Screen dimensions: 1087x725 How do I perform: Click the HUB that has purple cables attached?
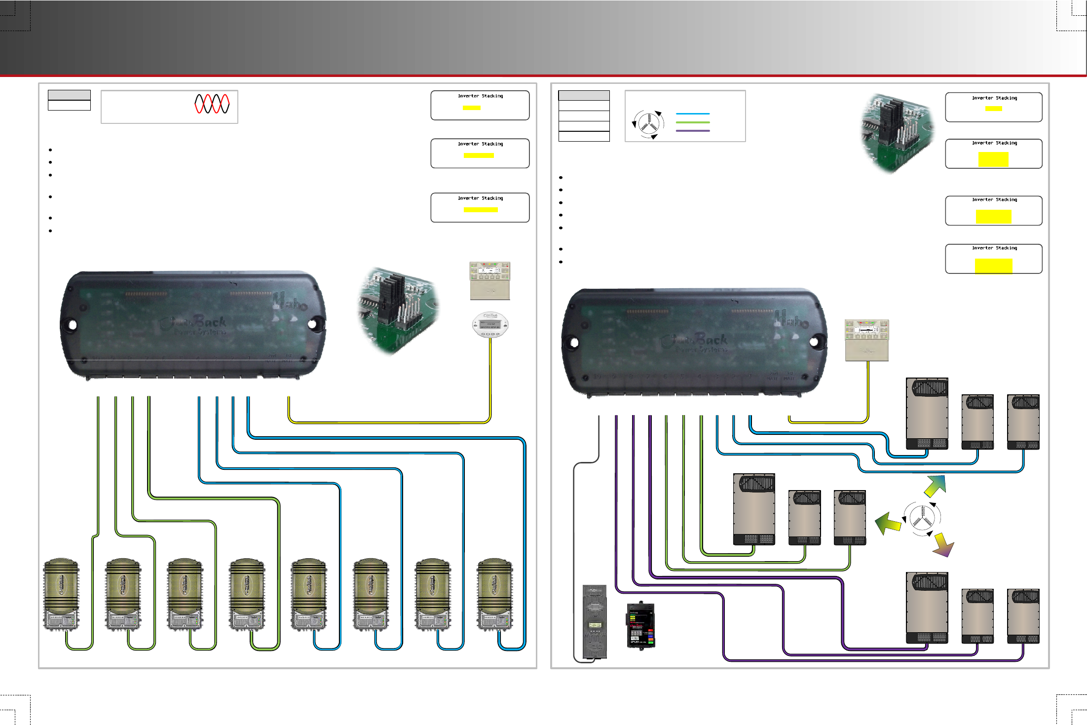695,343
